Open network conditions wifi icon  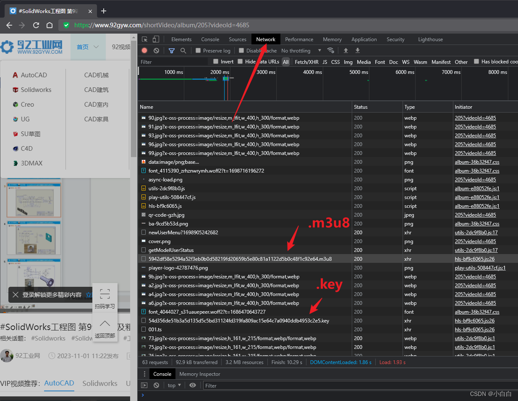click(x=331, y=50)
